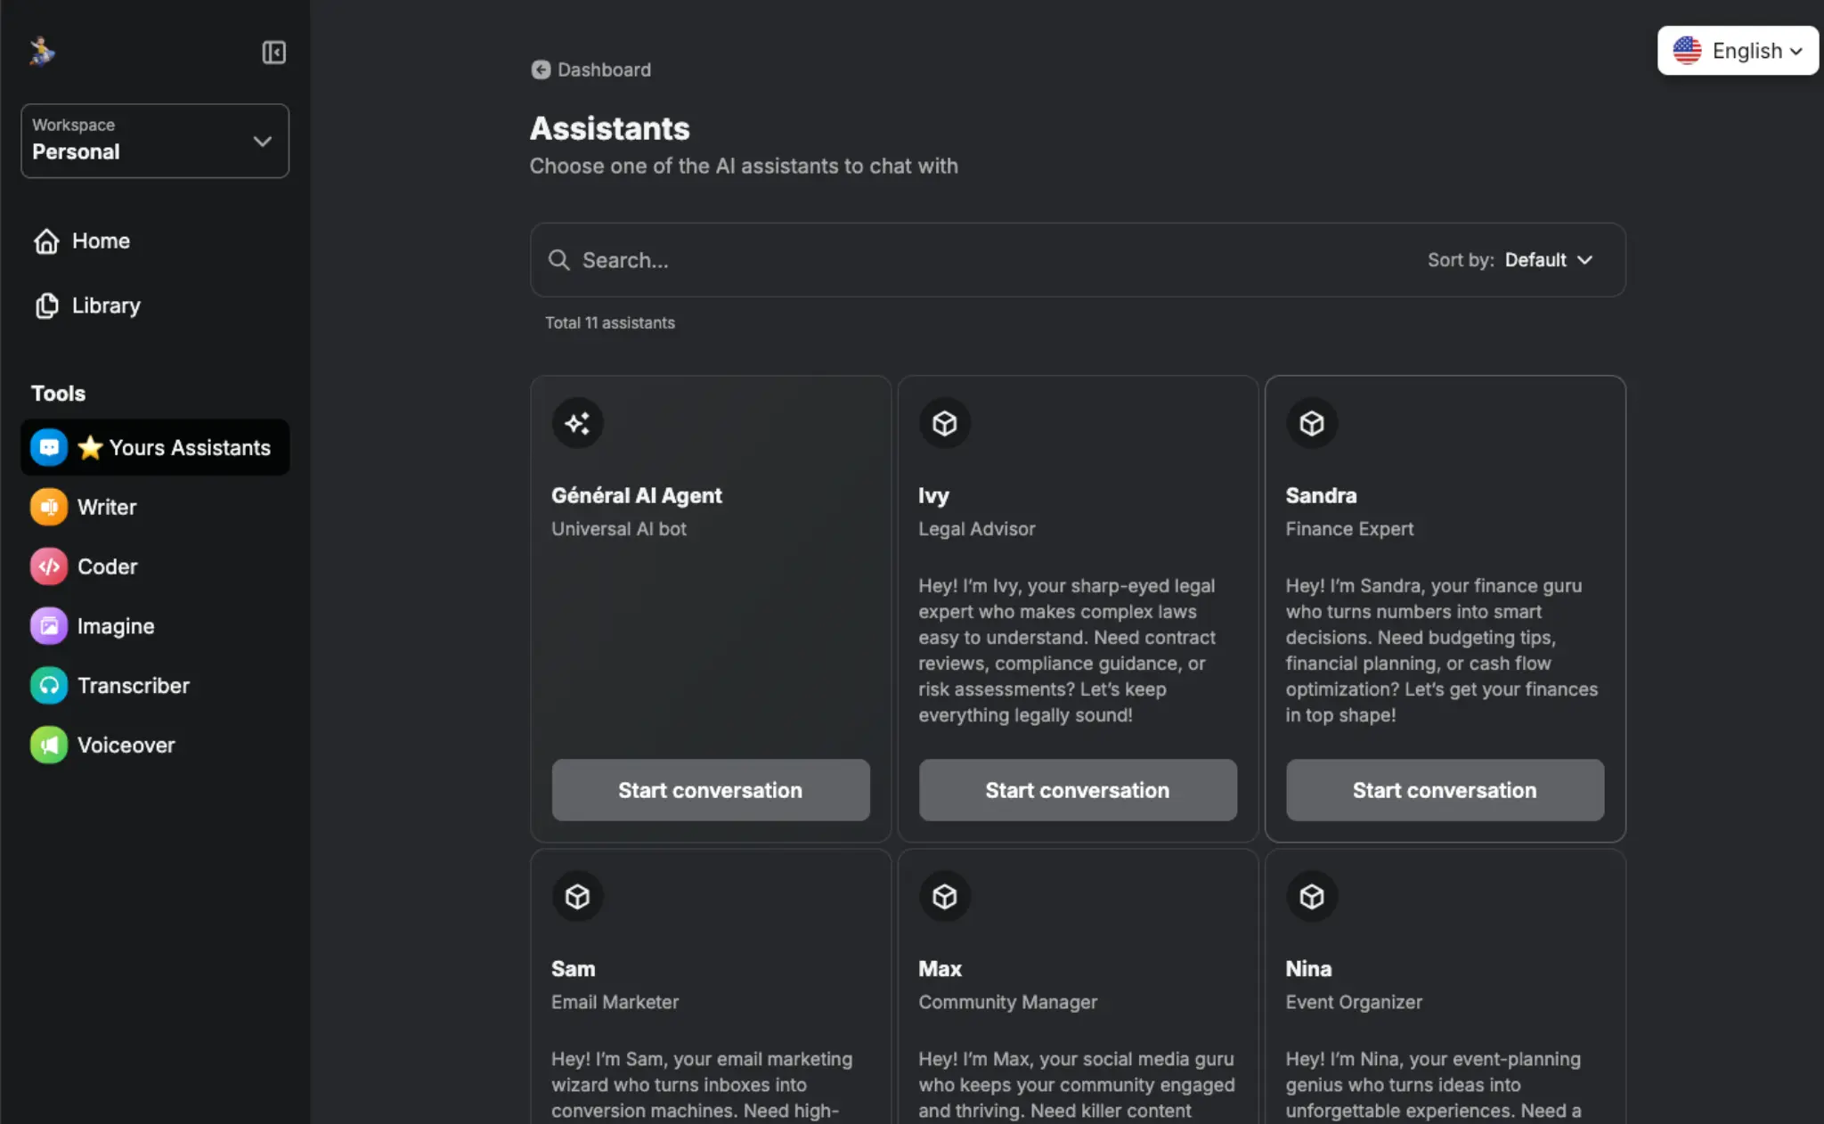The width and height of the screenshot is (1824, 1124).
Task: Collapse the sidebar panel
Action: [274, 53]
